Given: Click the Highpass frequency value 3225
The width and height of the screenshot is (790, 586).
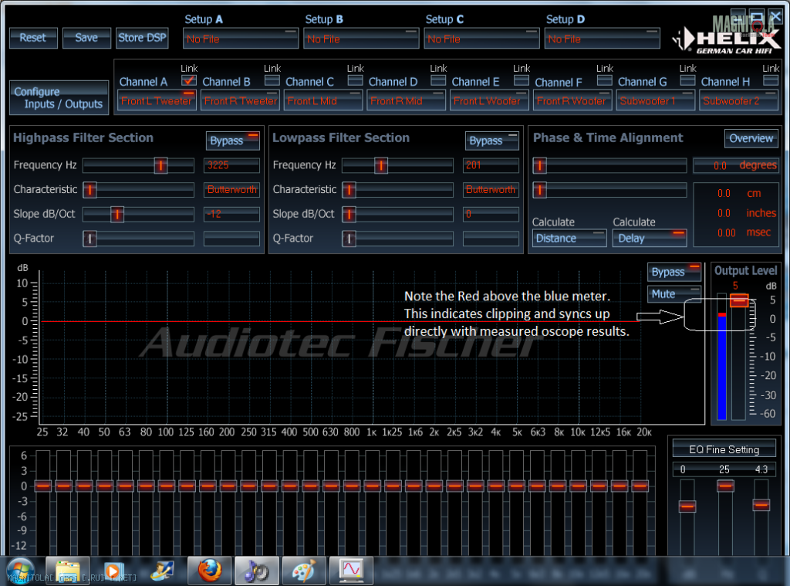Looking at the screenshot, I should (x=231, y=165).
